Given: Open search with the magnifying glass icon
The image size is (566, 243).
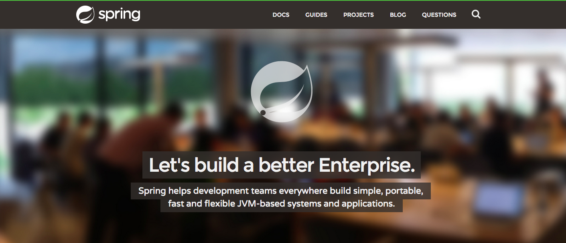Looking at the screenshot, I should coord(476,15).
